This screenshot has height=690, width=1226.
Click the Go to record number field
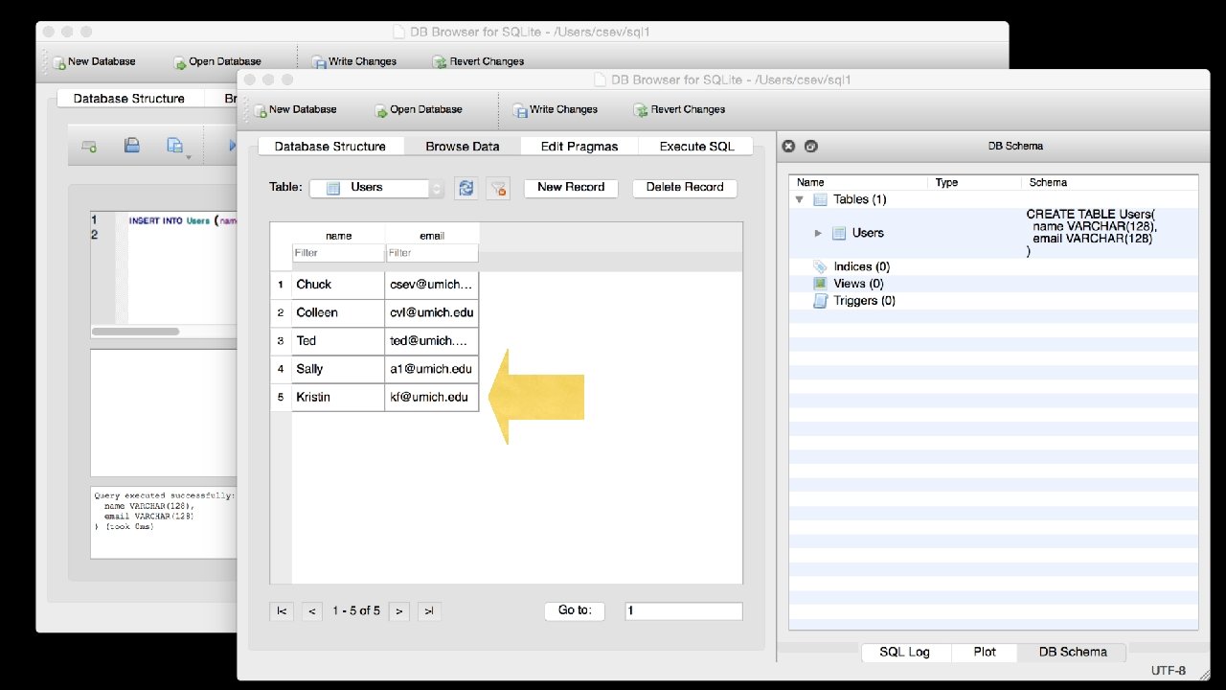click(x=684, y=610)
